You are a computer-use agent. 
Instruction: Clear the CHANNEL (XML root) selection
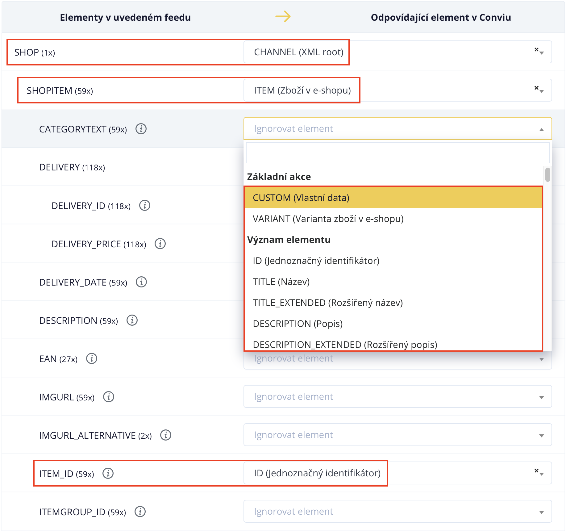536,49
